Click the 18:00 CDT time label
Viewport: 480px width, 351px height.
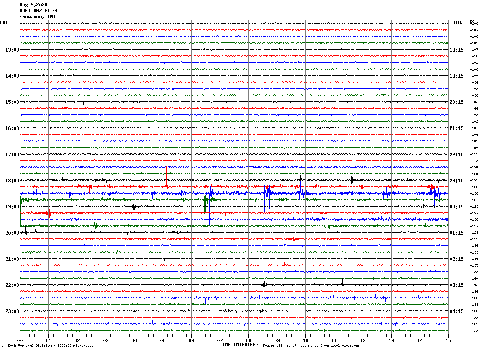[x=12, y=181]
